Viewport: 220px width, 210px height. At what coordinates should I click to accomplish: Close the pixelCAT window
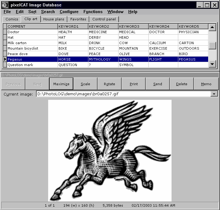pyautogui.click(x=215, y=5)
